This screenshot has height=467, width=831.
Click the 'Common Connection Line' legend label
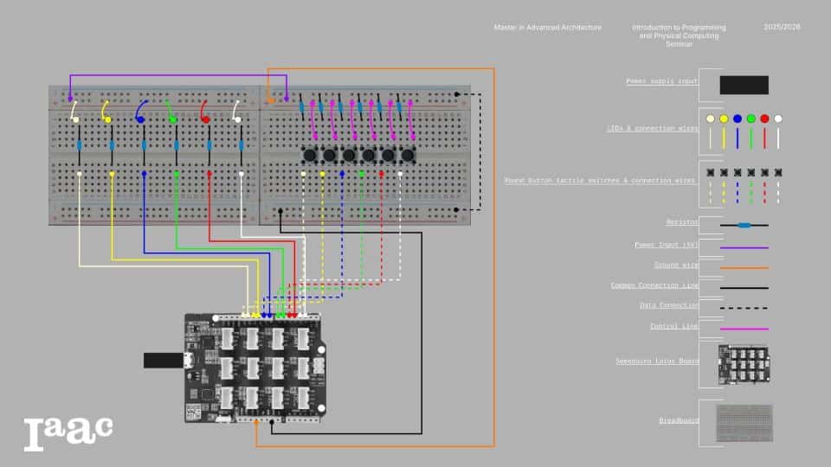tap(654, 285)
